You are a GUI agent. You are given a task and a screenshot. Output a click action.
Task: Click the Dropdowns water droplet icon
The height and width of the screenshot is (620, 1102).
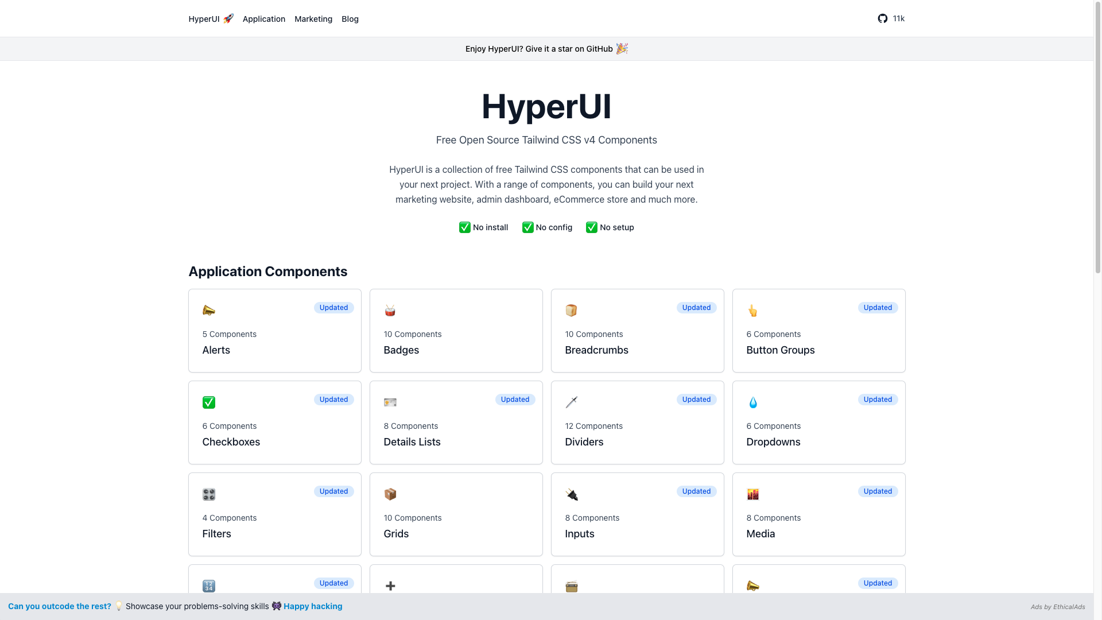tap(752, 402)
